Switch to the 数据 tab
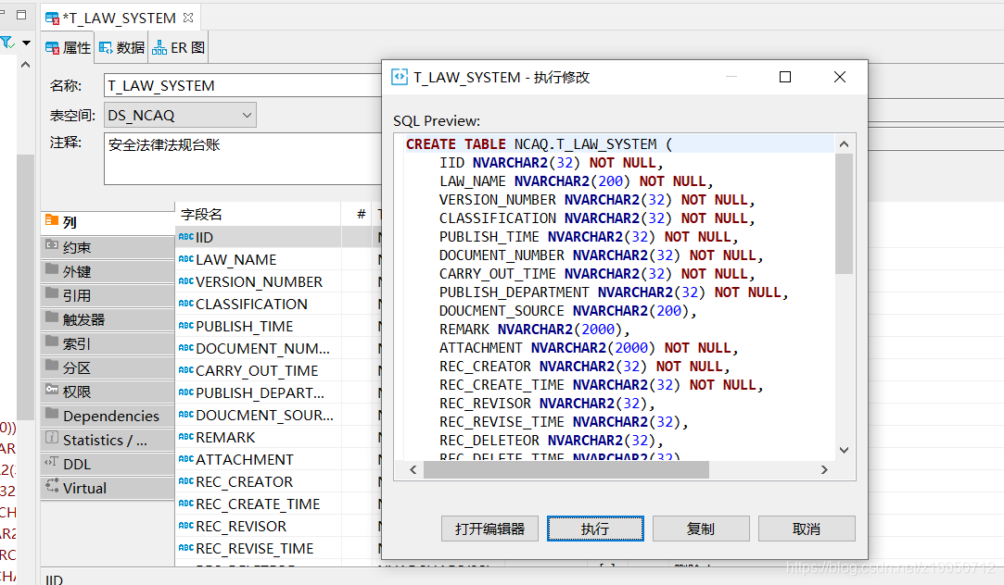 121,48
